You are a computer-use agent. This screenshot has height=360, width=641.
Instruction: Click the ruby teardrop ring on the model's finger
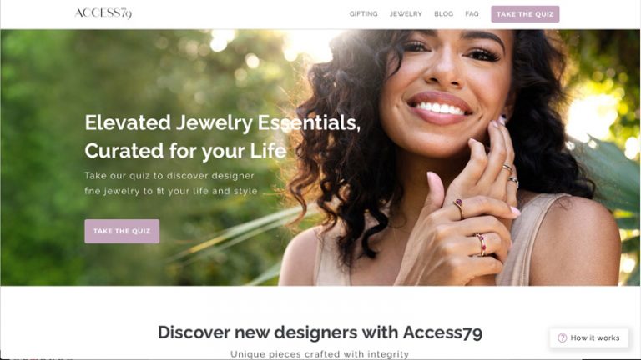click(x=459, y=207)
